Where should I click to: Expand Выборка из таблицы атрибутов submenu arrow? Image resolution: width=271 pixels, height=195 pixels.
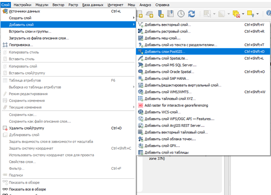point(133,87)
